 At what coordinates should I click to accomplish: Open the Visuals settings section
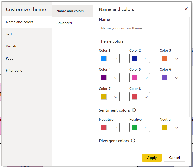[x=27, y=46]
